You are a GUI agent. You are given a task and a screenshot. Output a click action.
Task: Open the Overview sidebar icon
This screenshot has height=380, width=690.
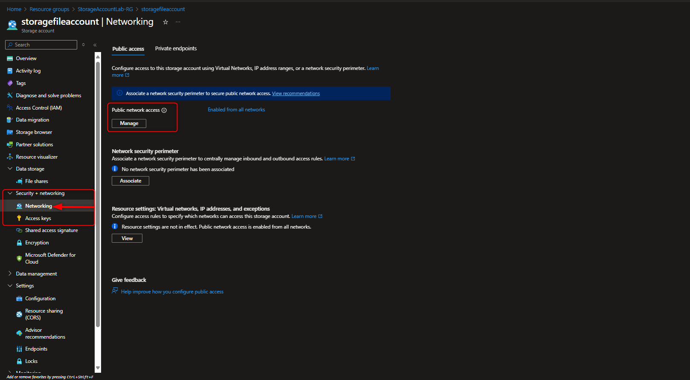(10, 58)
